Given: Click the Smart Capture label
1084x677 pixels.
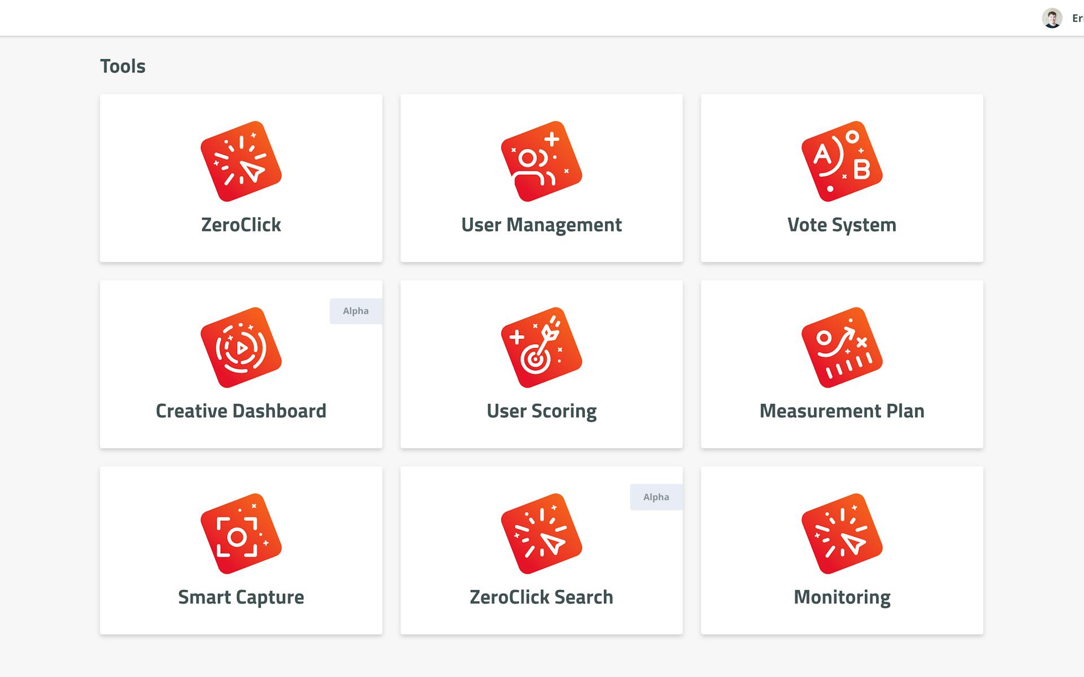Looking at the screenshot, I should 241,597.
